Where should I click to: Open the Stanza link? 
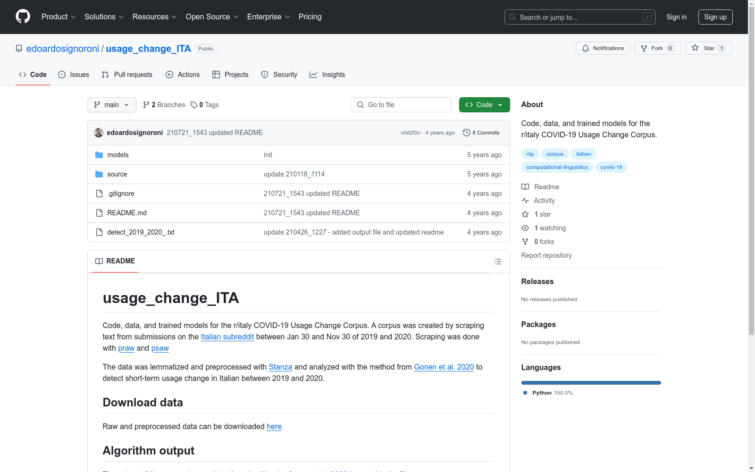pyautogui.click(x=280, y=367)
